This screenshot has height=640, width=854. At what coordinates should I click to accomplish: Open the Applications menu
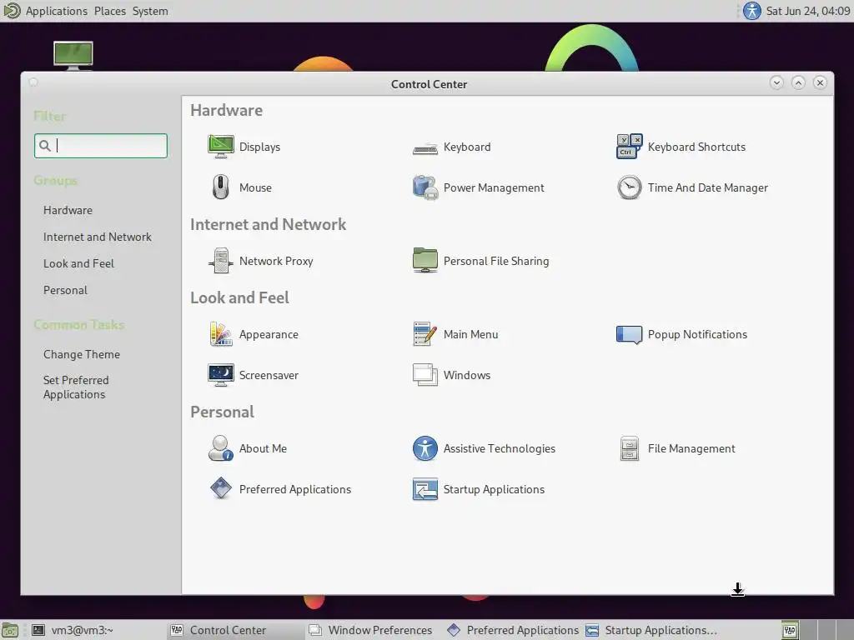[56, 11]
